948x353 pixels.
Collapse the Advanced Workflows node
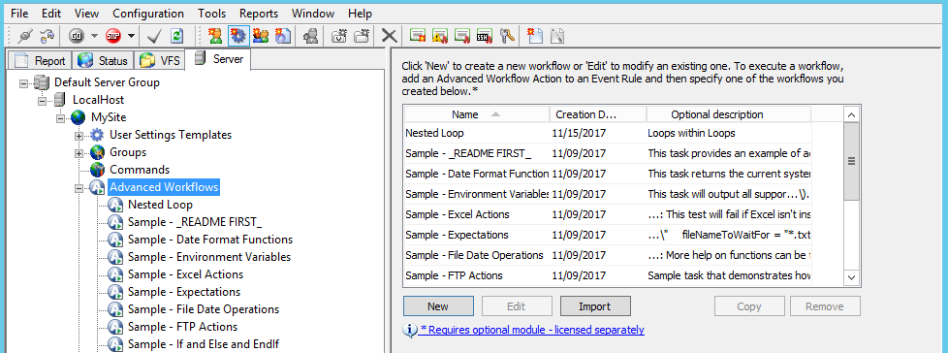pos(79,188)
